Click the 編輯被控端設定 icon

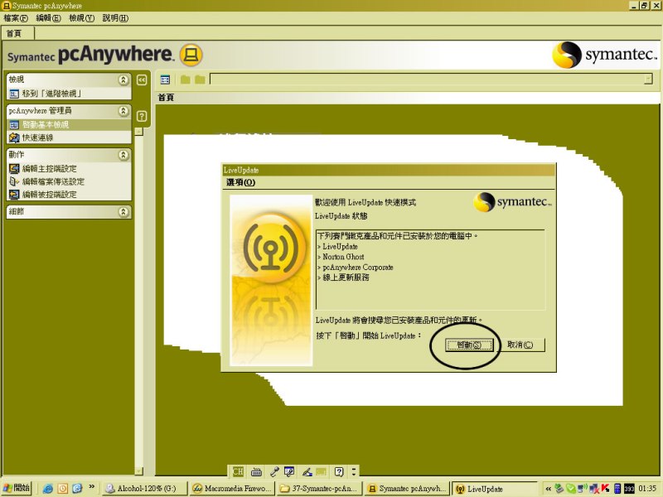(14, 195)
